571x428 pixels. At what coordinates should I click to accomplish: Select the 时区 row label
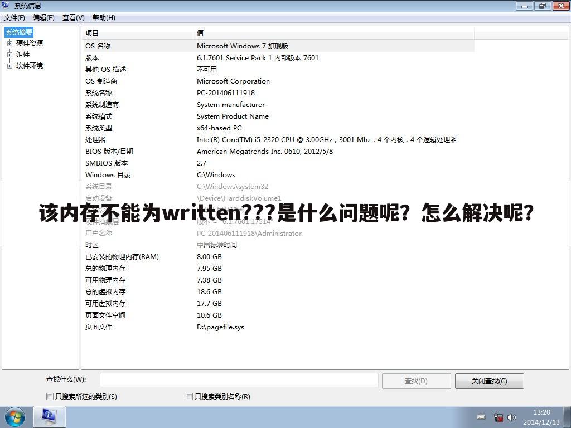tap(92, 245)
